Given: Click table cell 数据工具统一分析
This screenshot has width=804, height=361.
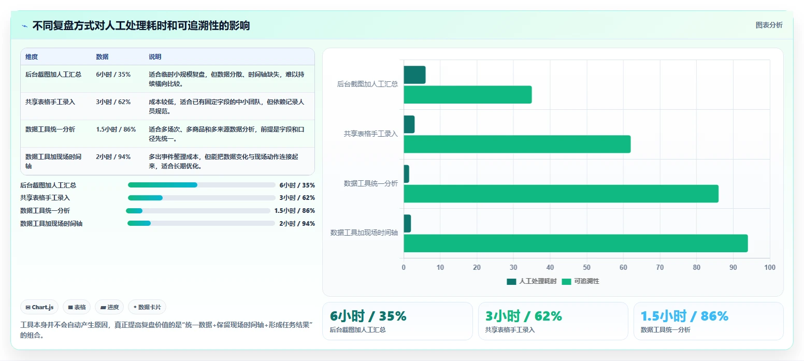Looking at the screenshot, I should [x=50, y=129].
